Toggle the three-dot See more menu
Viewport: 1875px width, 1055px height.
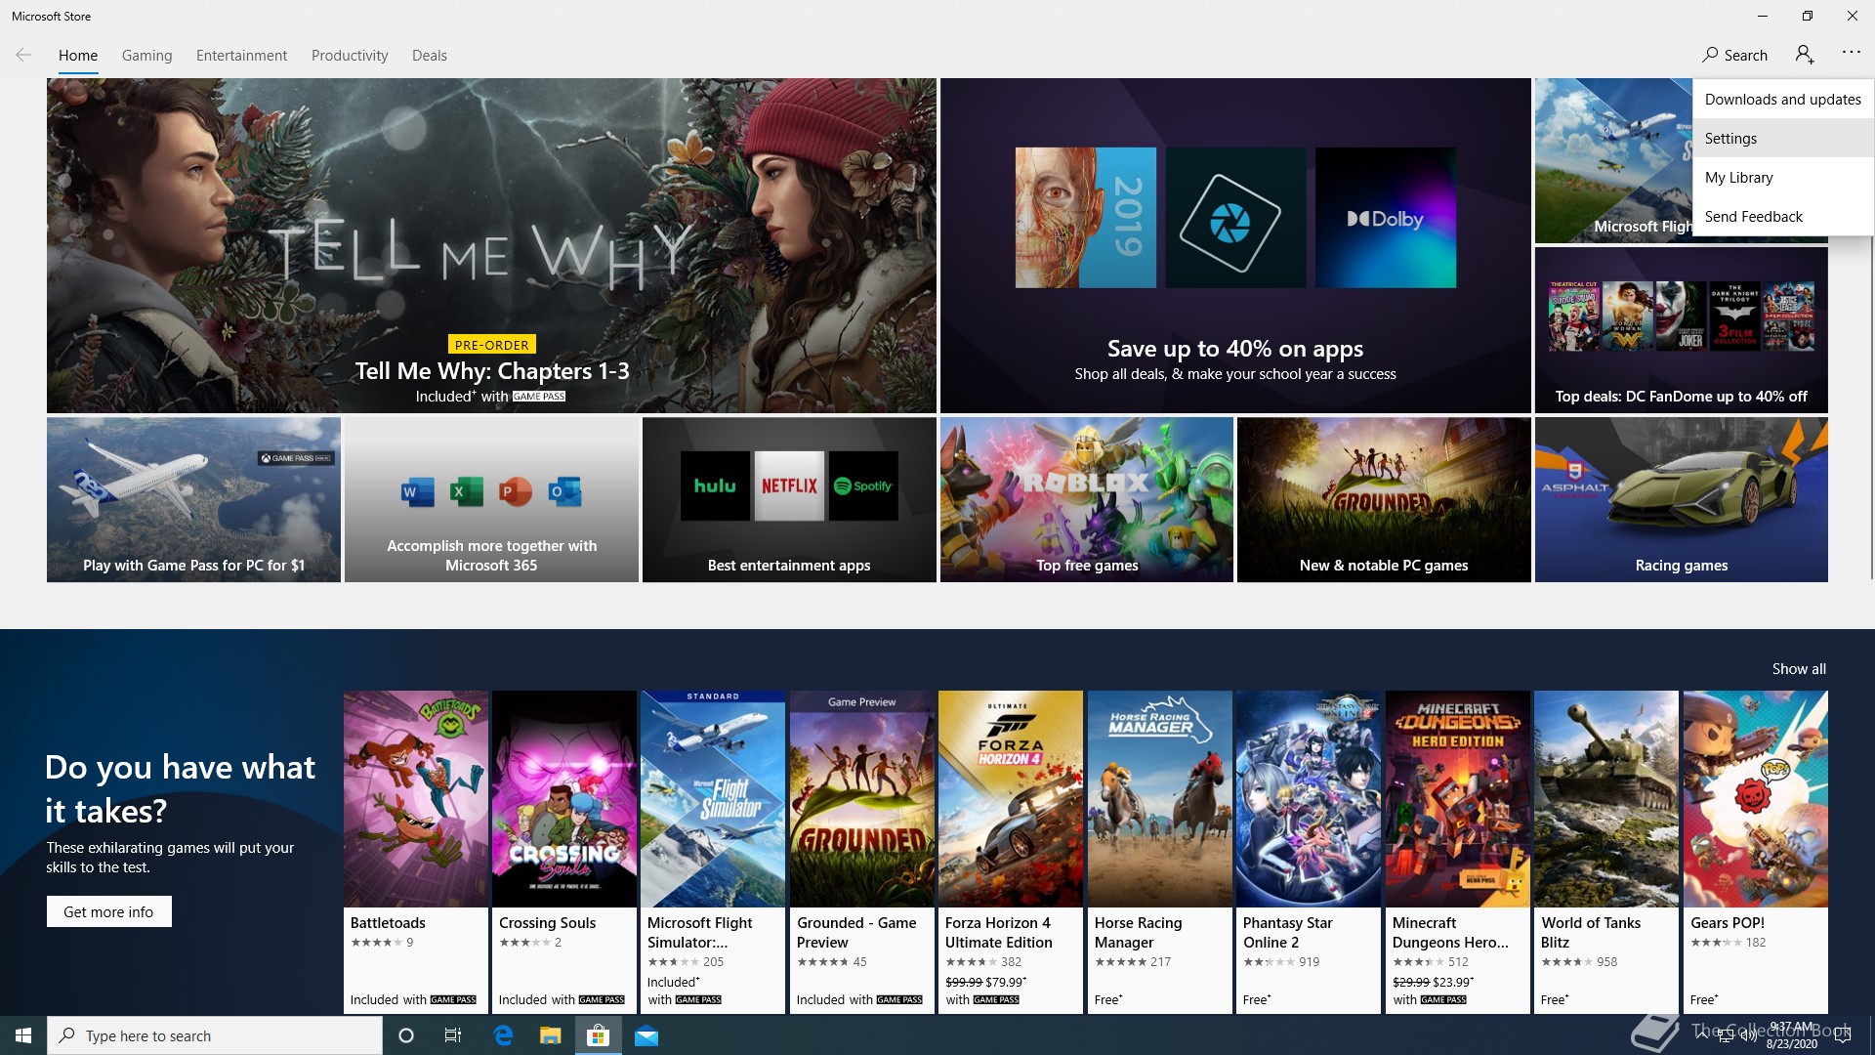coord(1851,53)
